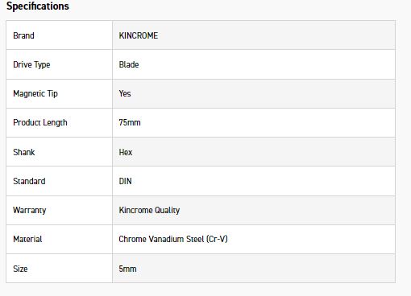411x296 pixels.
Task: Click the DIN standard value
Action: (125, 181)
